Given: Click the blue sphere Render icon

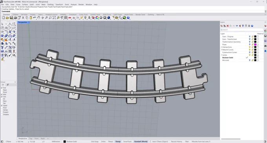Looking at the screenshot, I should pos(109,18).
